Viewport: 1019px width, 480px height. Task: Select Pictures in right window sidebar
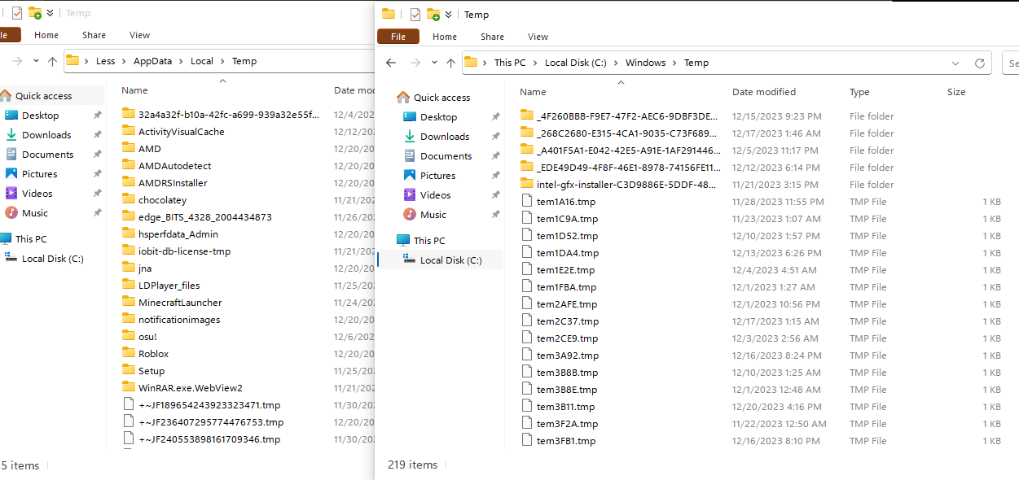click(437, 176)
